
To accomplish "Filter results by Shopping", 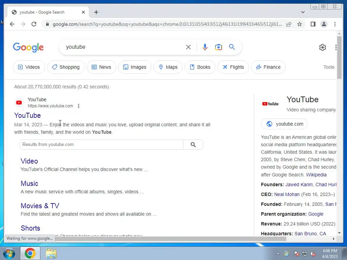I will coord(66,67).
